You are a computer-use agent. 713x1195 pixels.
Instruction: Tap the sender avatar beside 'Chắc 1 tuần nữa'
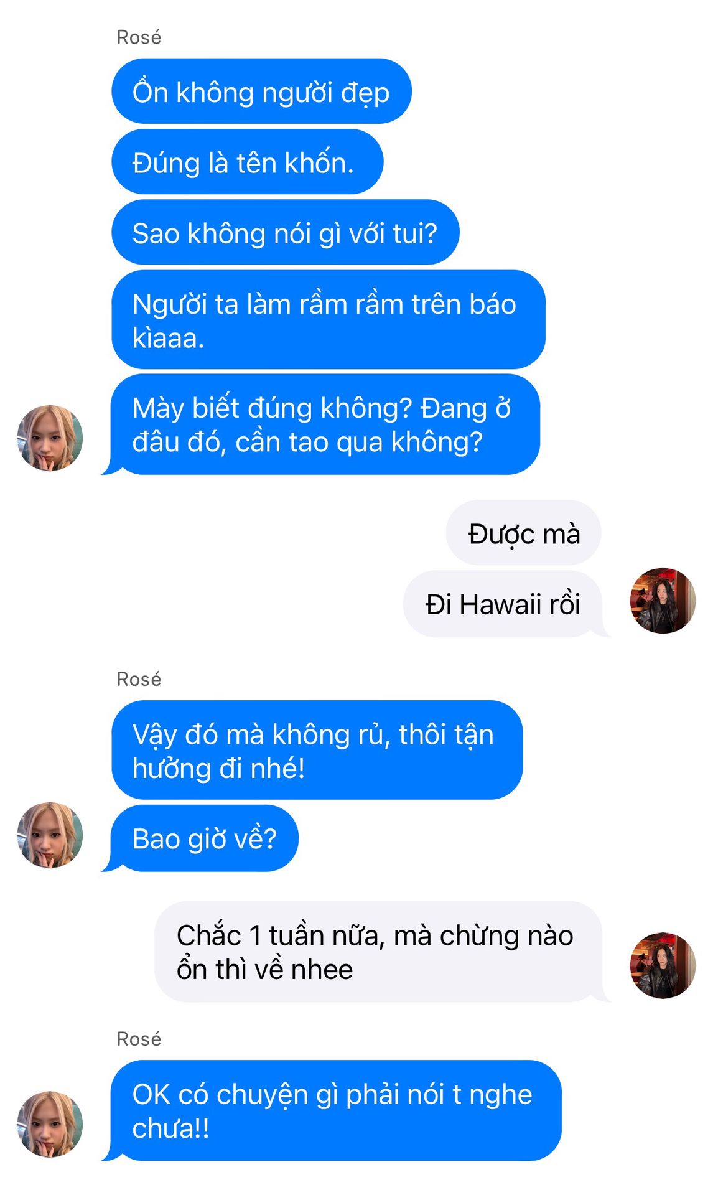[663, 965]
